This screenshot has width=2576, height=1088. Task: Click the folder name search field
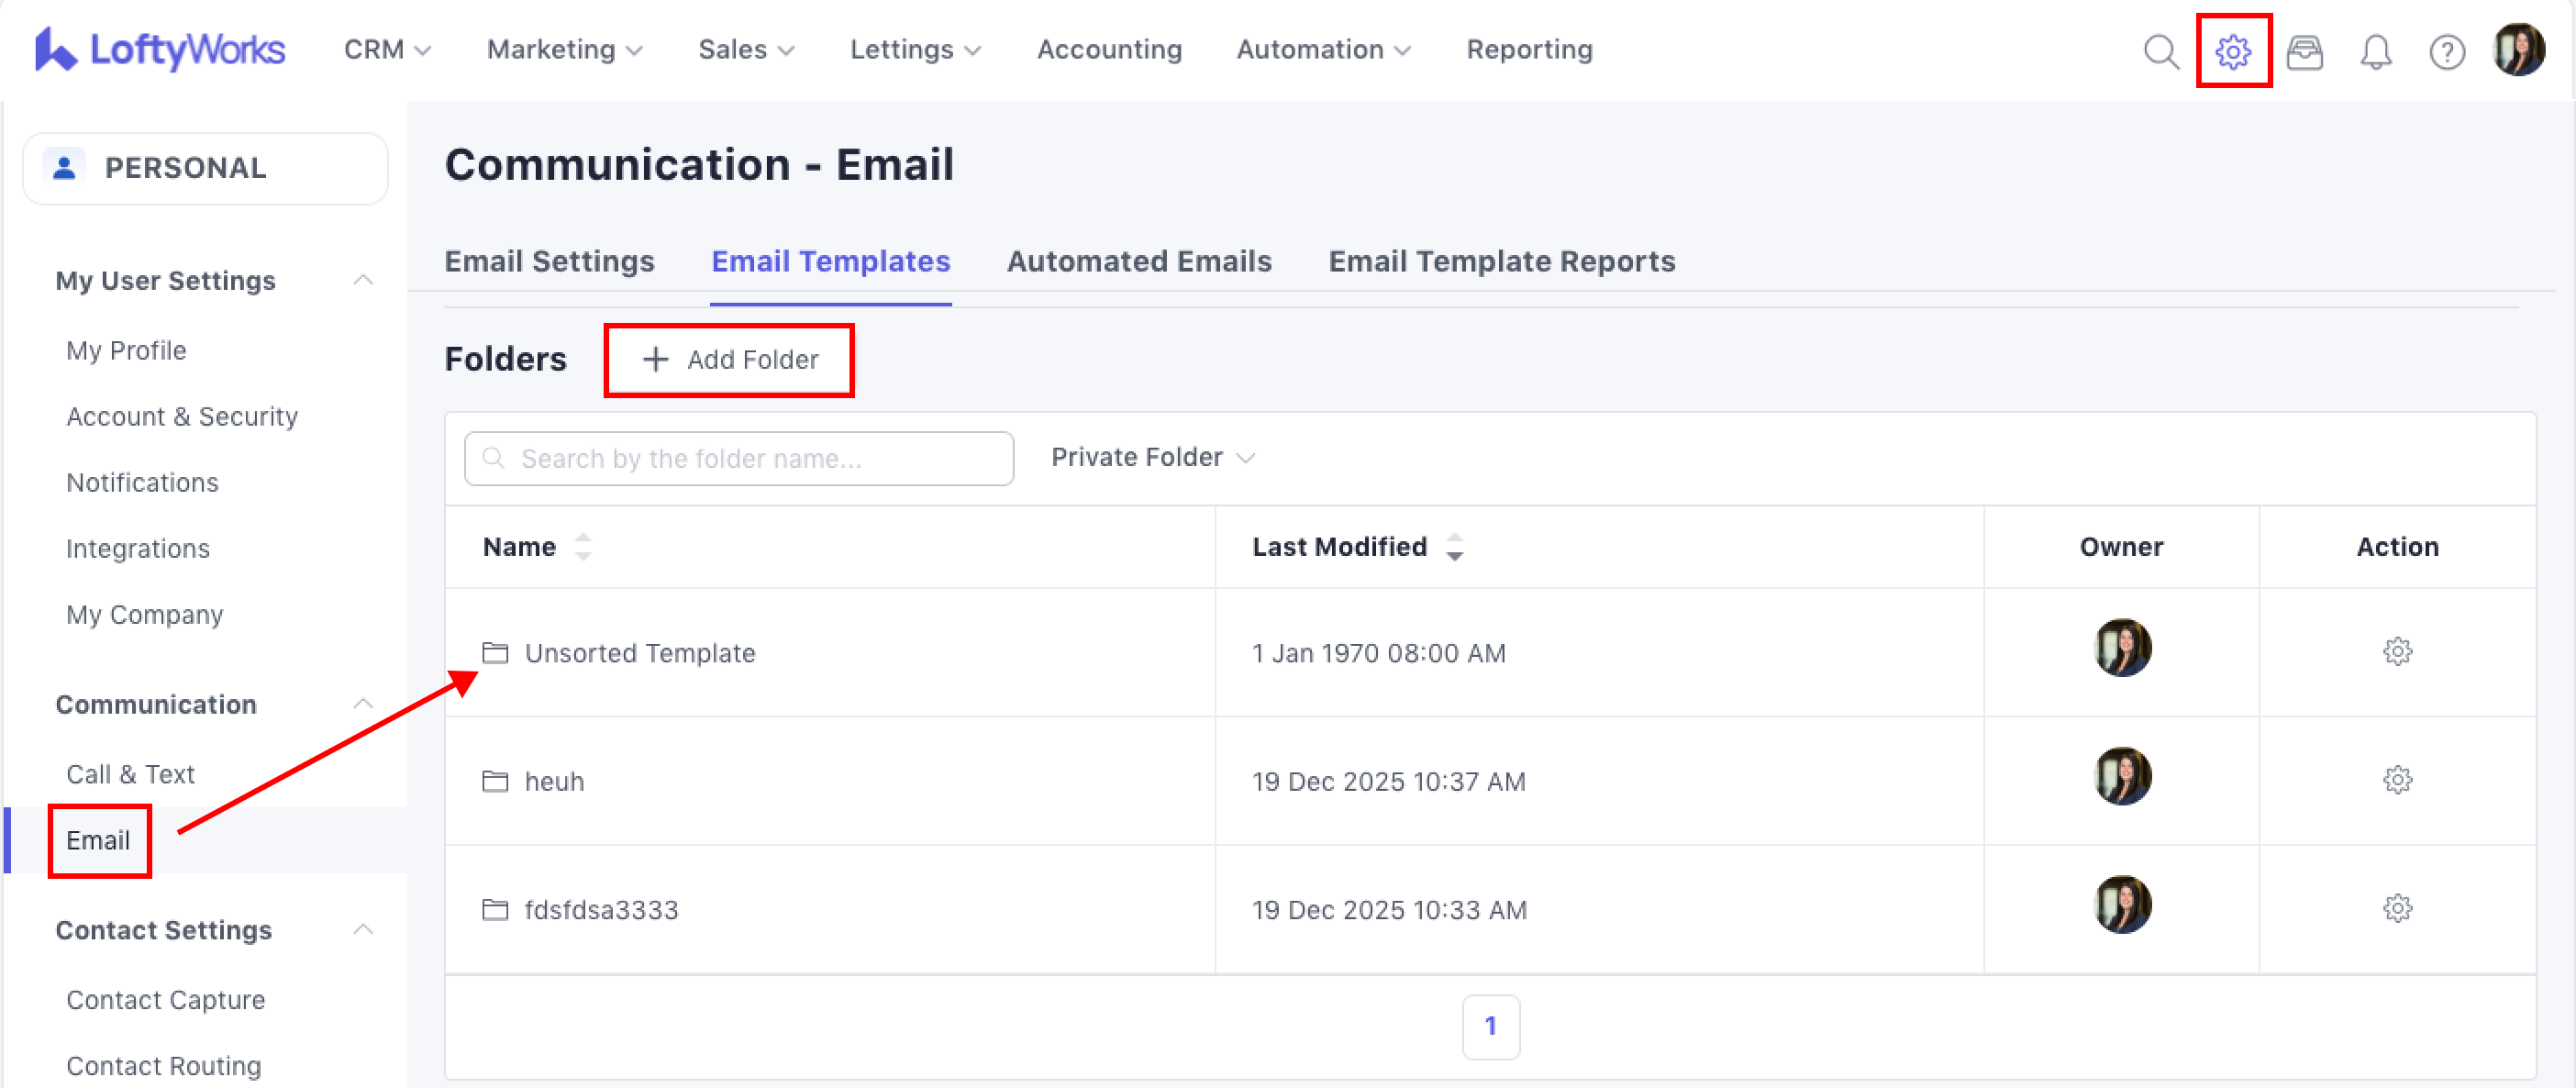(x=740, y=458)
